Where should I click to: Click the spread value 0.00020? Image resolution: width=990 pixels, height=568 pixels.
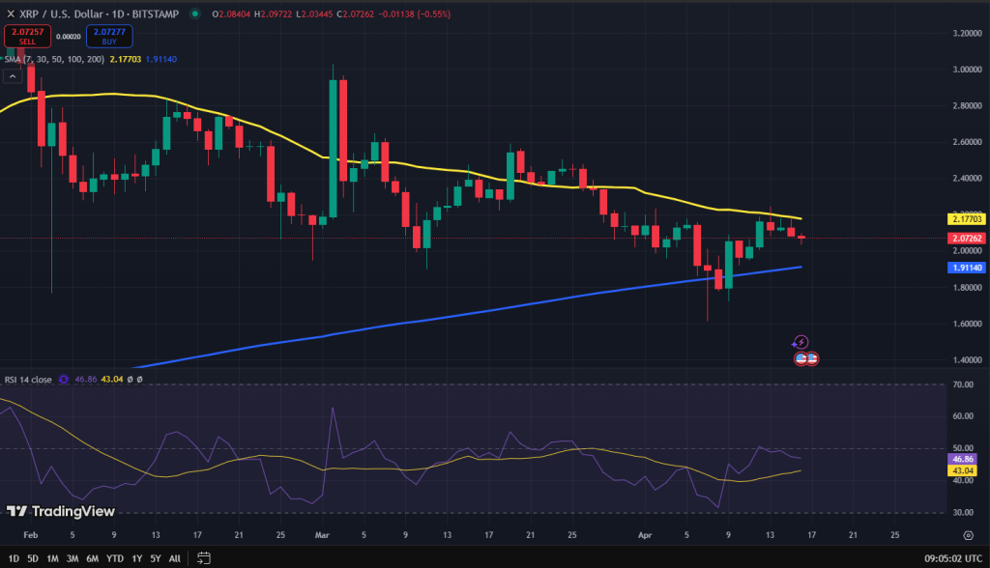click(69, 37)
